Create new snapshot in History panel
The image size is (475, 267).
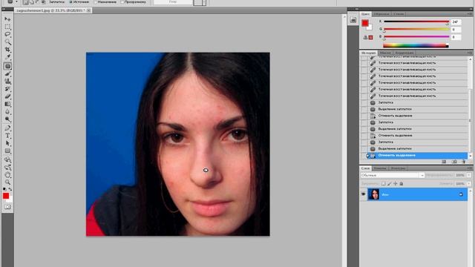(453, 162)
